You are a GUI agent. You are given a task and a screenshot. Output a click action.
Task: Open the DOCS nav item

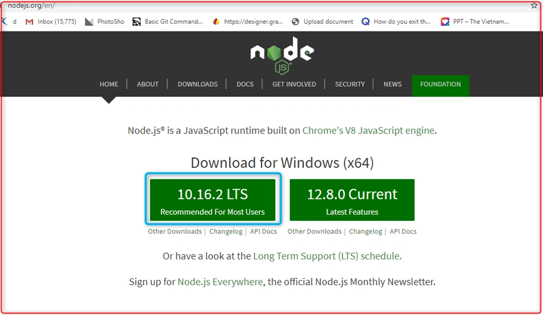245,84
